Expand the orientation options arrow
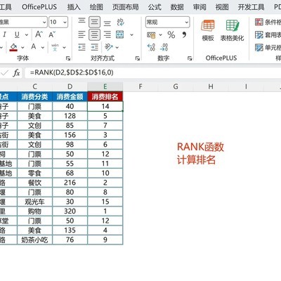This screenshot has height=281, width=281. click(117, 48)
